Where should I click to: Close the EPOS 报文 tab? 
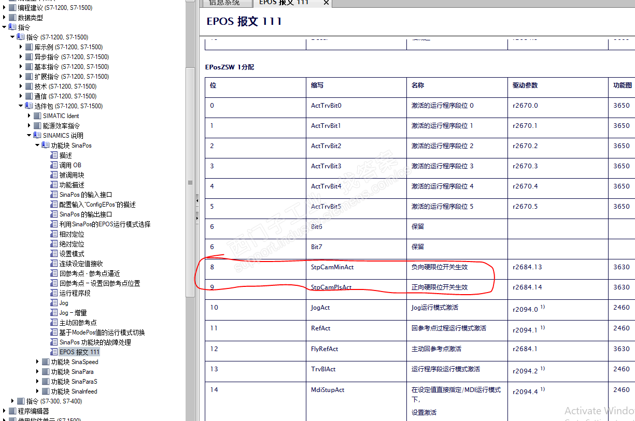click(x=326, y=3)
